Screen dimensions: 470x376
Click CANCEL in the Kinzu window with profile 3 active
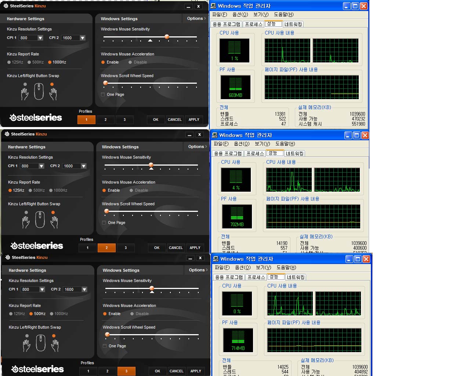177,371
